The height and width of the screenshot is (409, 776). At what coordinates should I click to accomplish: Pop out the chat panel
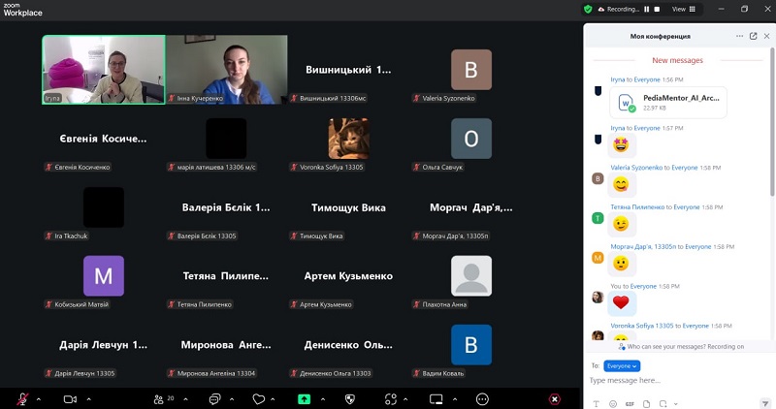[x=753, y=36]
